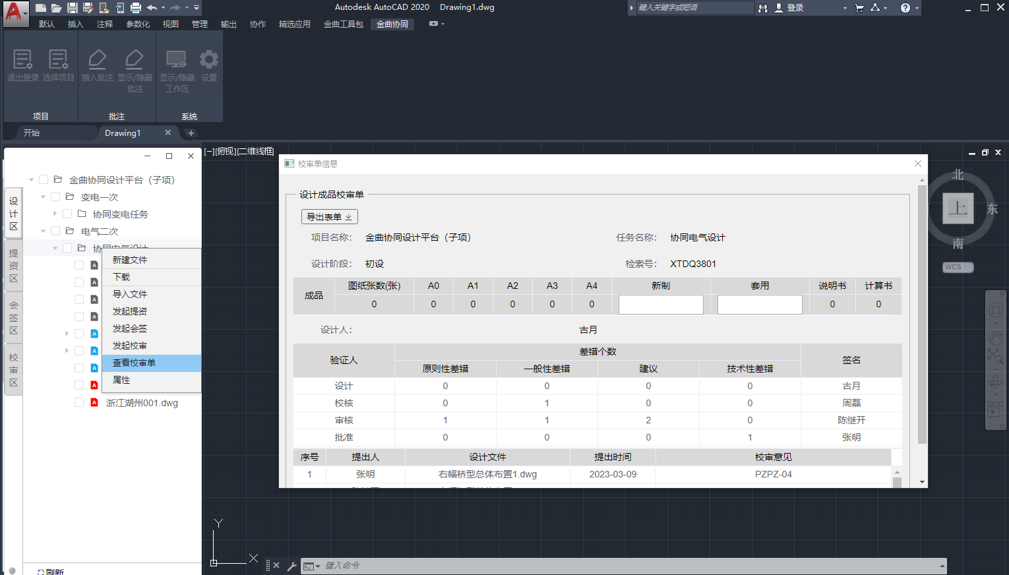
Task: Click the 新制 input field
Action: click(x=661, y=304)
